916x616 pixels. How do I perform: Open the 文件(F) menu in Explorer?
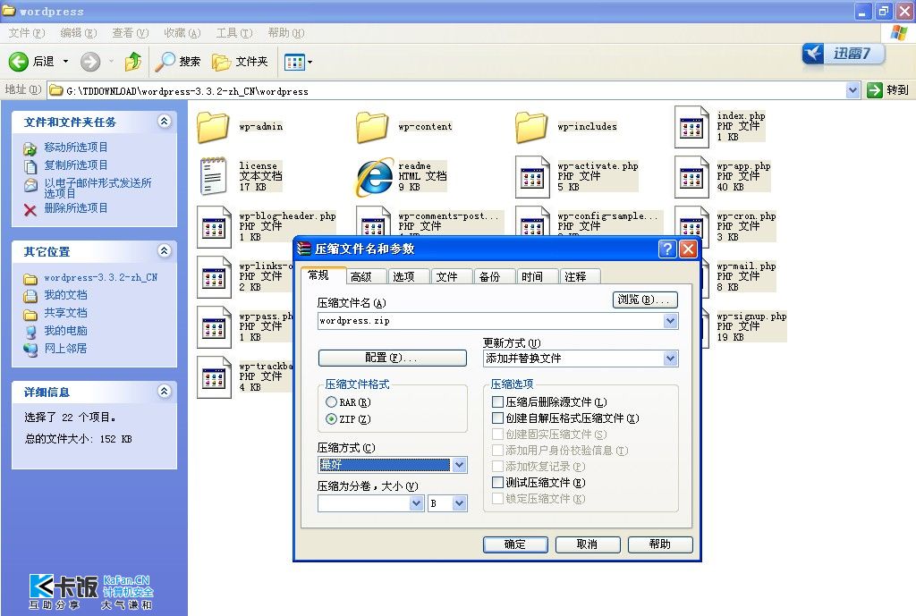27,33
